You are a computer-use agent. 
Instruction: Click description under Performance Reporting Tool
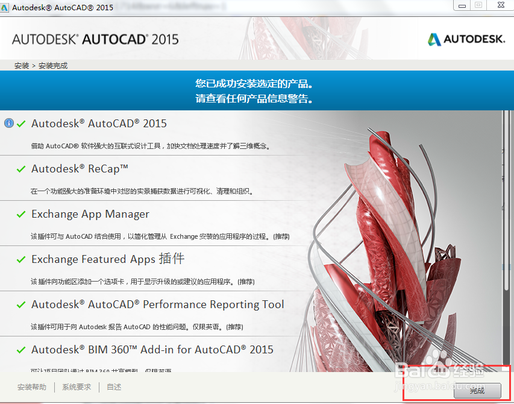(x=137, y=327)
